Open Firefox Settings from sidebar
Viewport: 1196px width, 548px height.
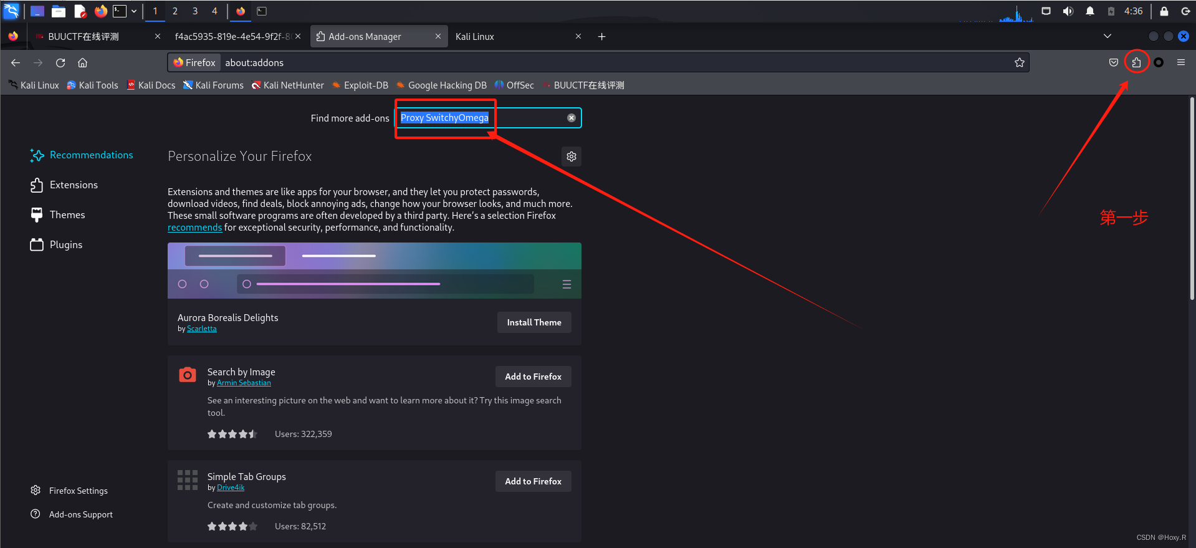(x=70, y=491)
